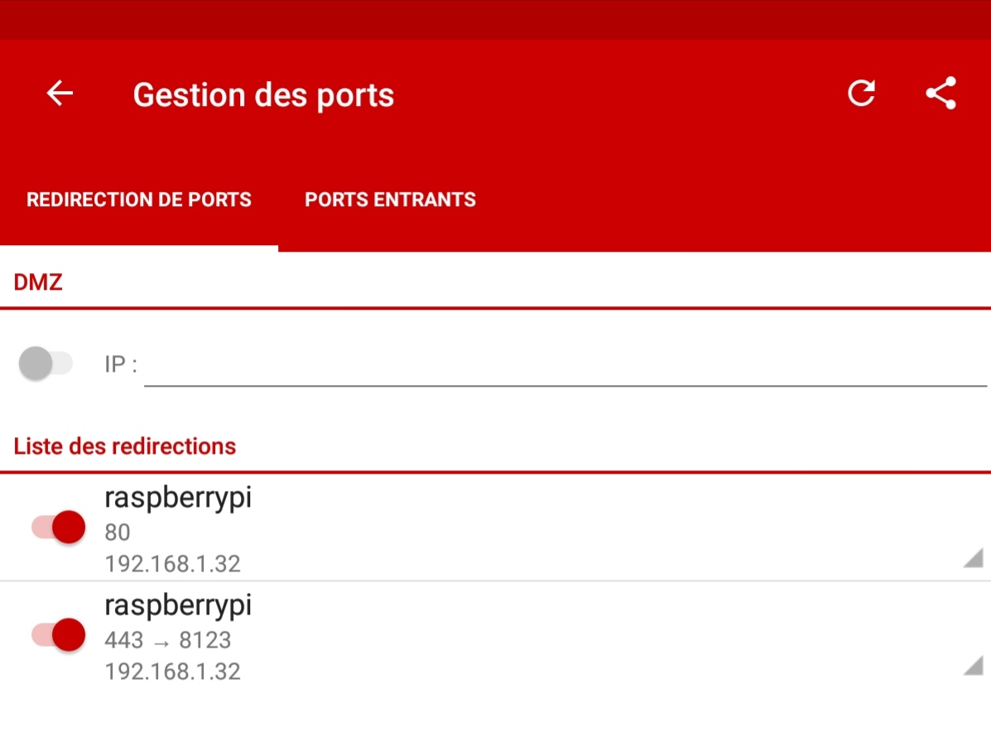Tap the 192.168.1.32 address under port 80
Image resolution: width=991 pixels, height=732 pixels.
click(172, 564)
